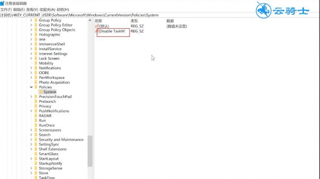Click the Mobility folder icon
The image size is (320, 179).
tap(36, 63)
